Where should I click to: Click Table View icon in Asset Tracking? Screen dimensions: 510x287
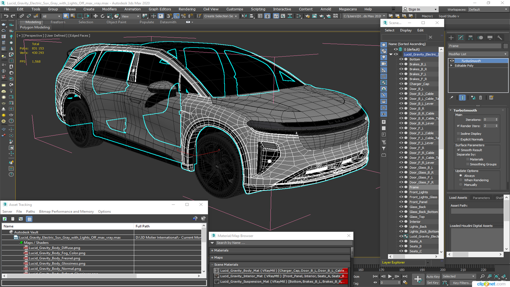[29, 219]
